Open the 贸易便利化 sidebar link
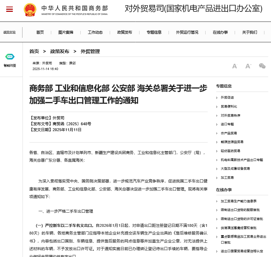This screenshot has height=257, width=271. 229,106
